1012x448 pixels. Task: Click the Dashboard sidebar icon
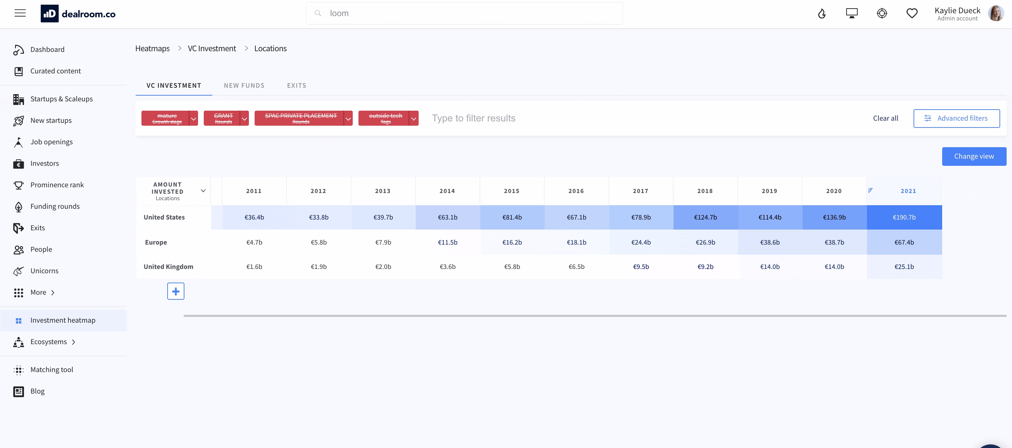click(19, 49)
